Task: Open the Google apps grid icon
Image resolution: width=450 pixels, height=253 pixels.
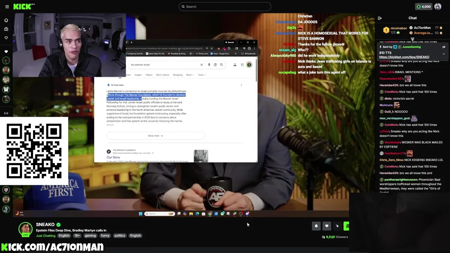Action: [x=242, y=65]
